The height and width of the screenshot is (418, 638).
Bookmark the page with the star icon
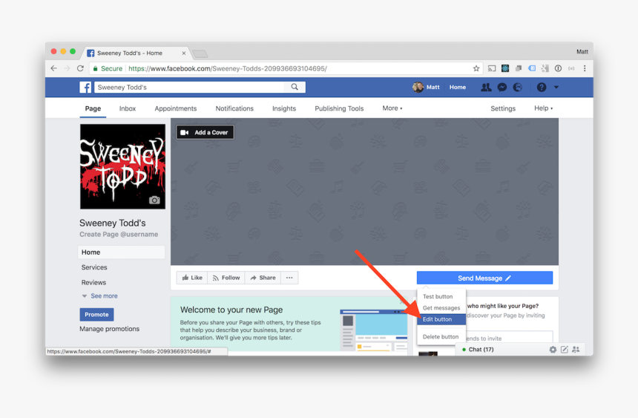point(476,68)
